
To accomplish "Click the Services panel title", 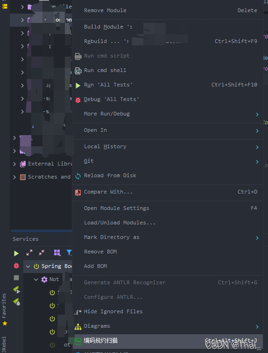I will pyautogui.click(x=25, y=239).
